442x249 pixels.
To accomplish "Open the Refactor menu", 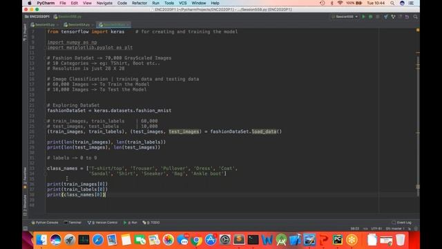I will click(140, 3).
